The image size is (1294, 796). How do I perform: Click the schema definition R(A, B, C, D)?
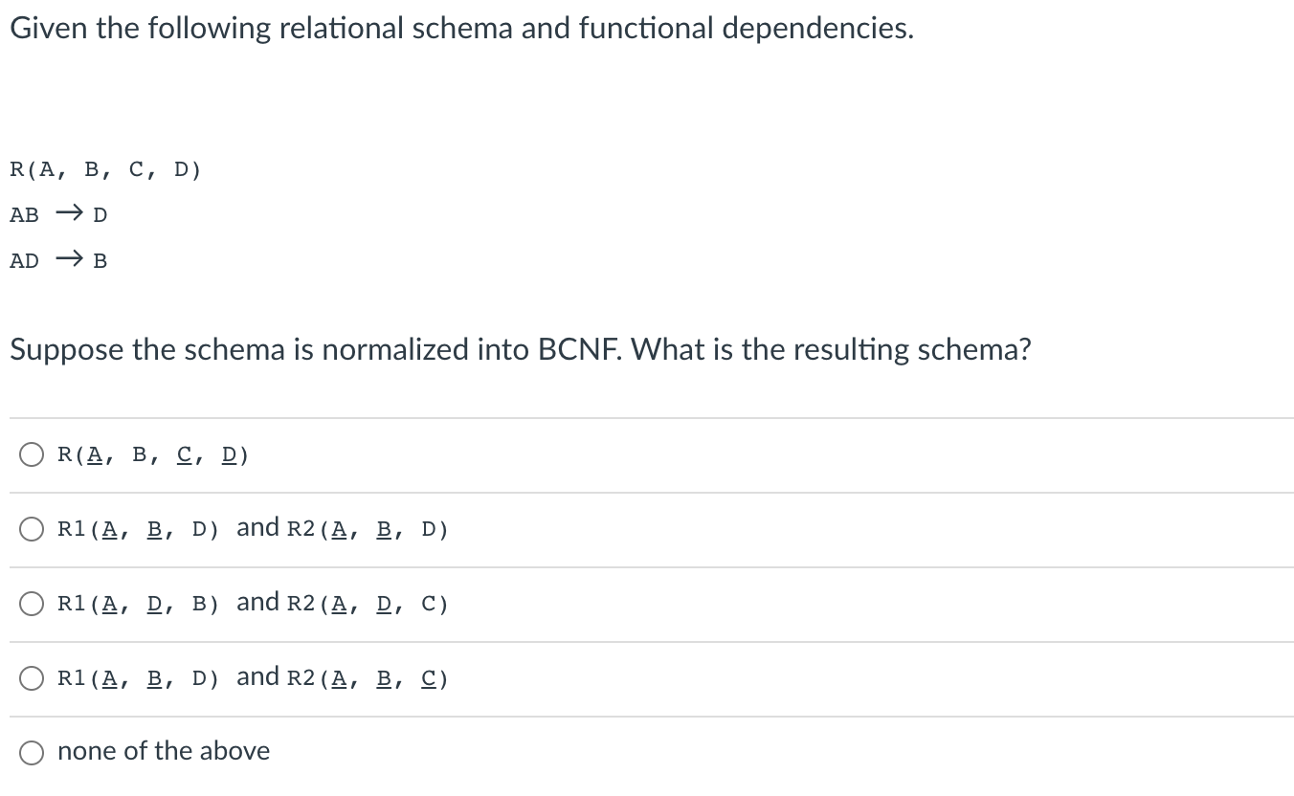tap(105, 168)
